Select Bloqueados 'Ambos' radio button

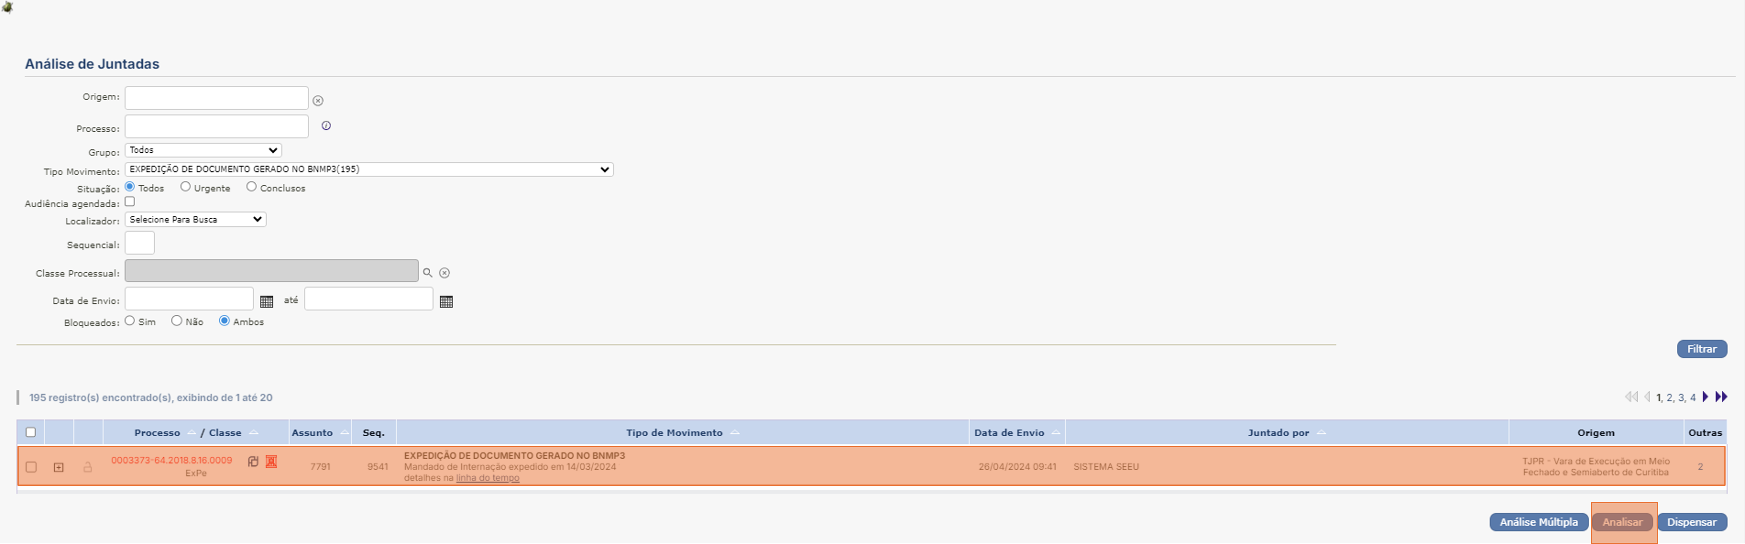224,321
